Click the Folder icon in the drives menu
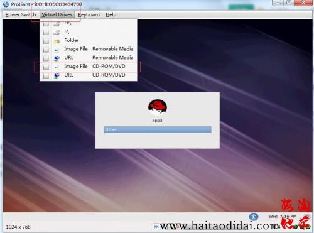Screen dimensions: 314x233 pyautogui.click(x=57, y=41)
